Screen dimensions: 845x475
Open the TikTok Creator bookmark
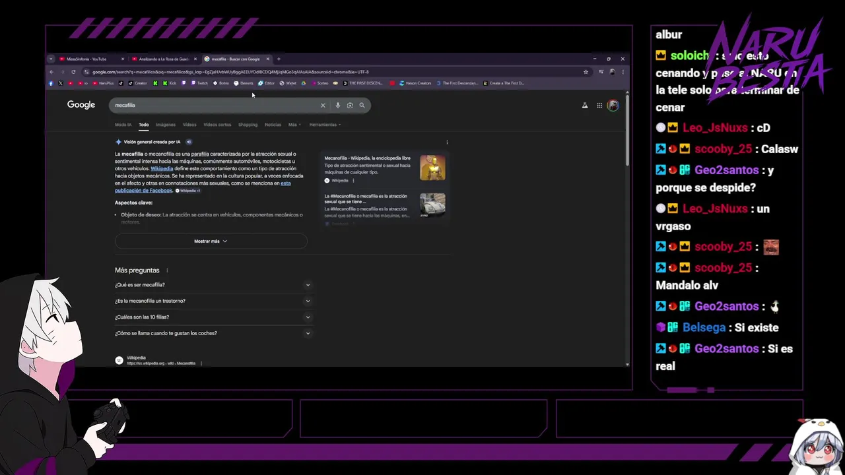[x=138, y=83]
